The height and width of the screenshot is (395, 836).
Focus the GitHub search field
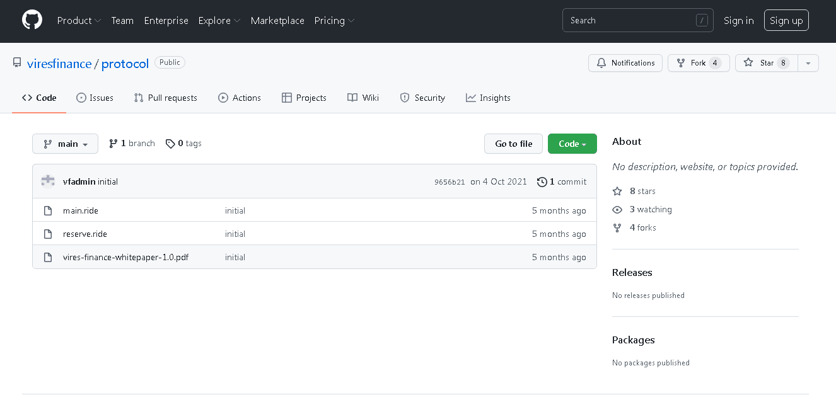point(630,21)
